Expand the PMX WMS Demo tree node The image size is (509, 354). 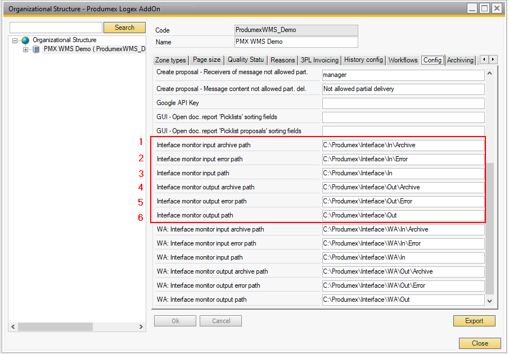coord(26,49)
